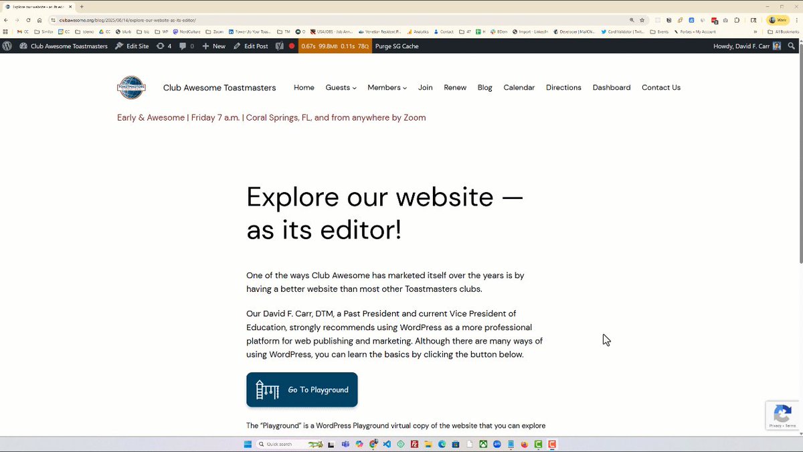Click Edit Site in the admin bar
The width and height of the screenshot is (803, 452).
[x=132, y=46]
